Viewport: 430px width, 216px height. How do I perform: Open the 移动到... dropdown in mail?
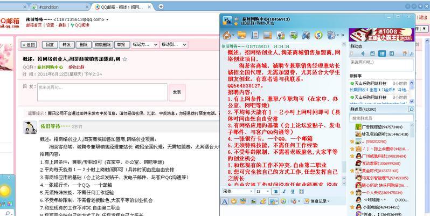(x=174, y=44)
